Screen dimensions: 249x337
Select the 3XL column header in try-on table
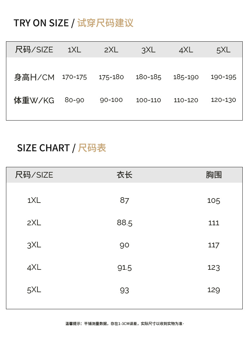click(x=148, y=50)
